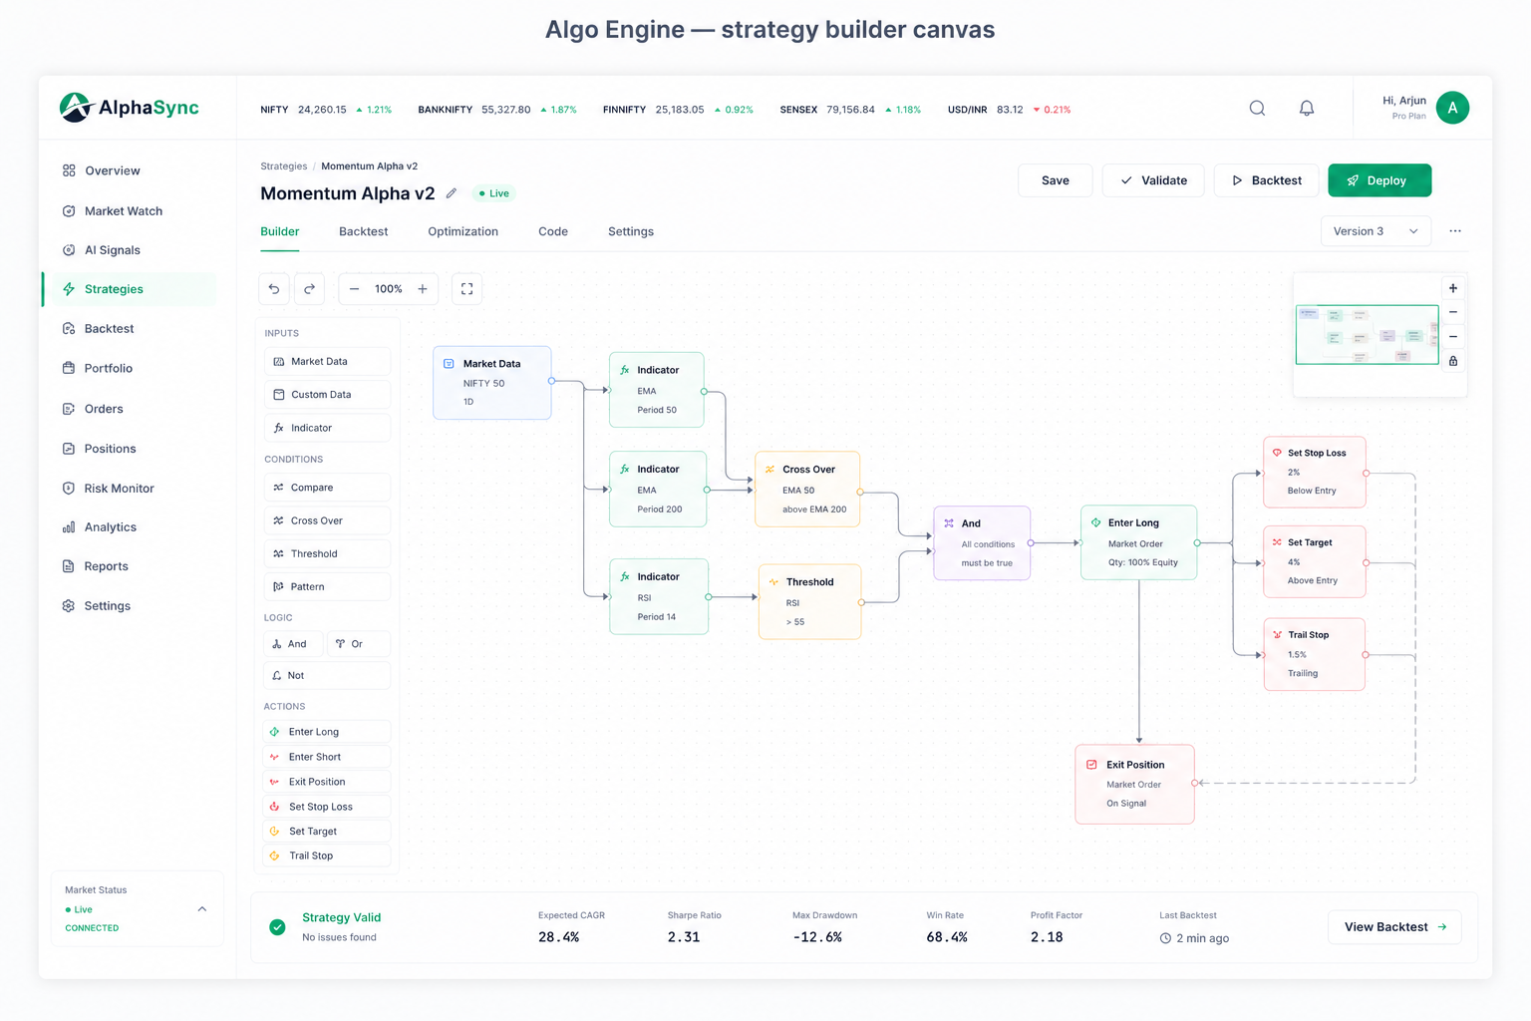Click the minimap canvas thumbnail
Image resolution: width=1531 pixels, height=1021 pixels.
[1367, 335]
